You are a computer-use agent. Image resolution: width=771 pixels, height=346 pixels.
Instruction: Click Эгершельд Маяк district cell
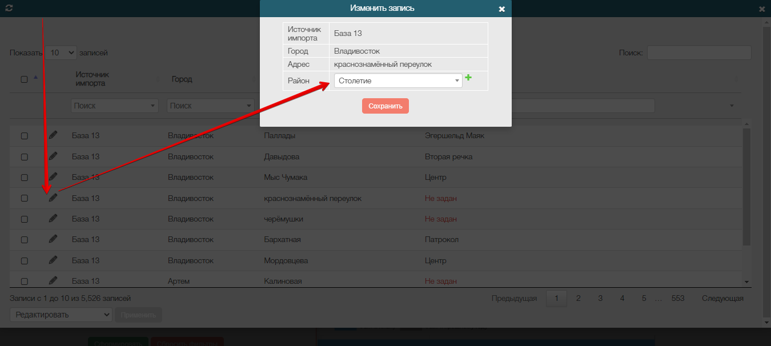coord(455,136)
